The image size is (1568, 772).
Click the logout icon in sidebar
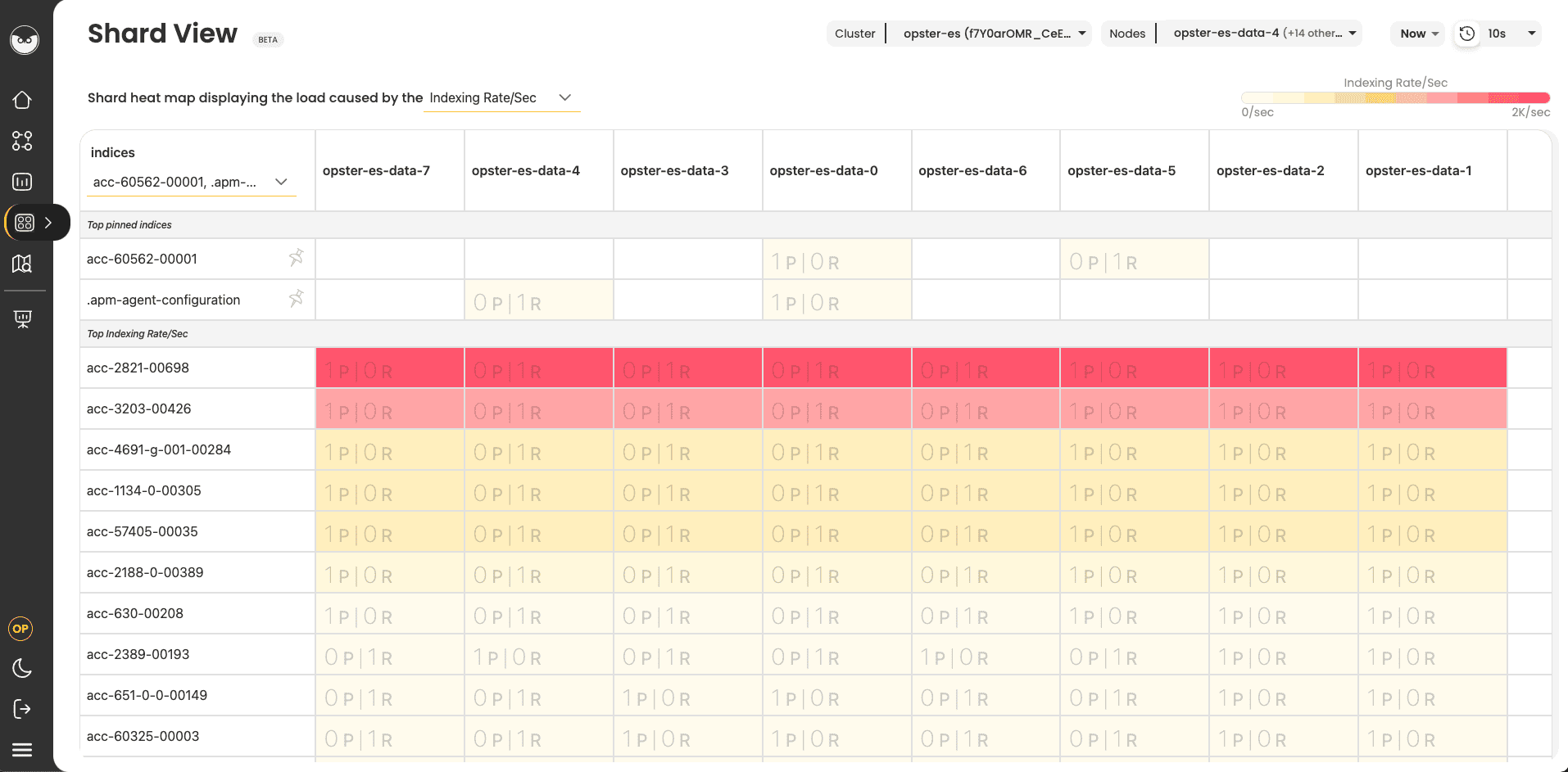tap(22, 709)
